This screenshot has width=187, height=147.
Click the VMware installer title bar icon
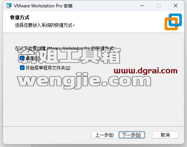tap(9, 6)
